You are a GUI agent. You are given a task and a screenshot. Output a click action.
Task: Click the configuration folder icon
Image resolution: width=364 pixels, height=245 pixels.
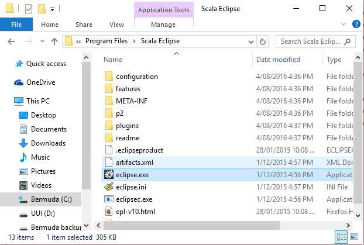[x=109, y=77]
